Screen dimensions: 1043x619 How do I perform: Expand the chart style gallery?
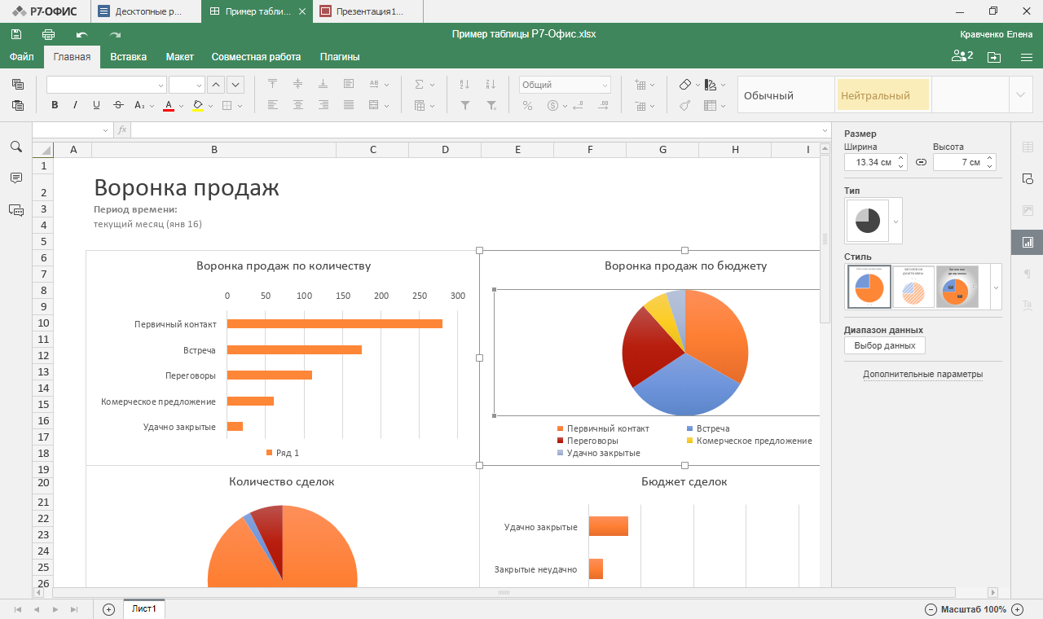pyautogui.click(x=995, y=288)
